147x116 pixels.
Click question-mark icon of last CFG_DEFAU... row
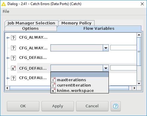(13, 78)
